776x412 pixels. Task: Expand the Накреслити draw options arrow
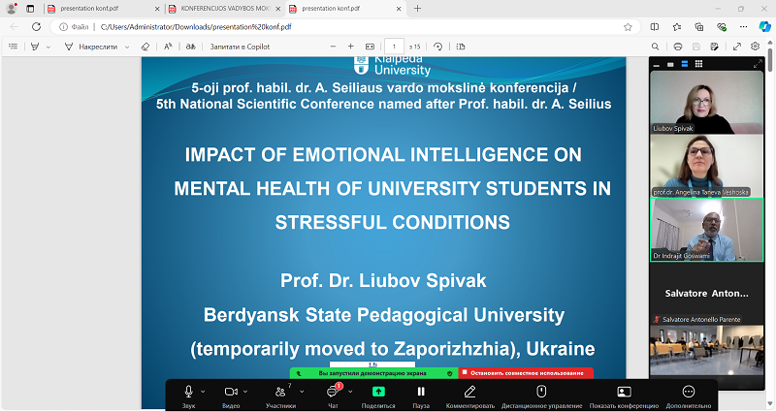point(127,47)
